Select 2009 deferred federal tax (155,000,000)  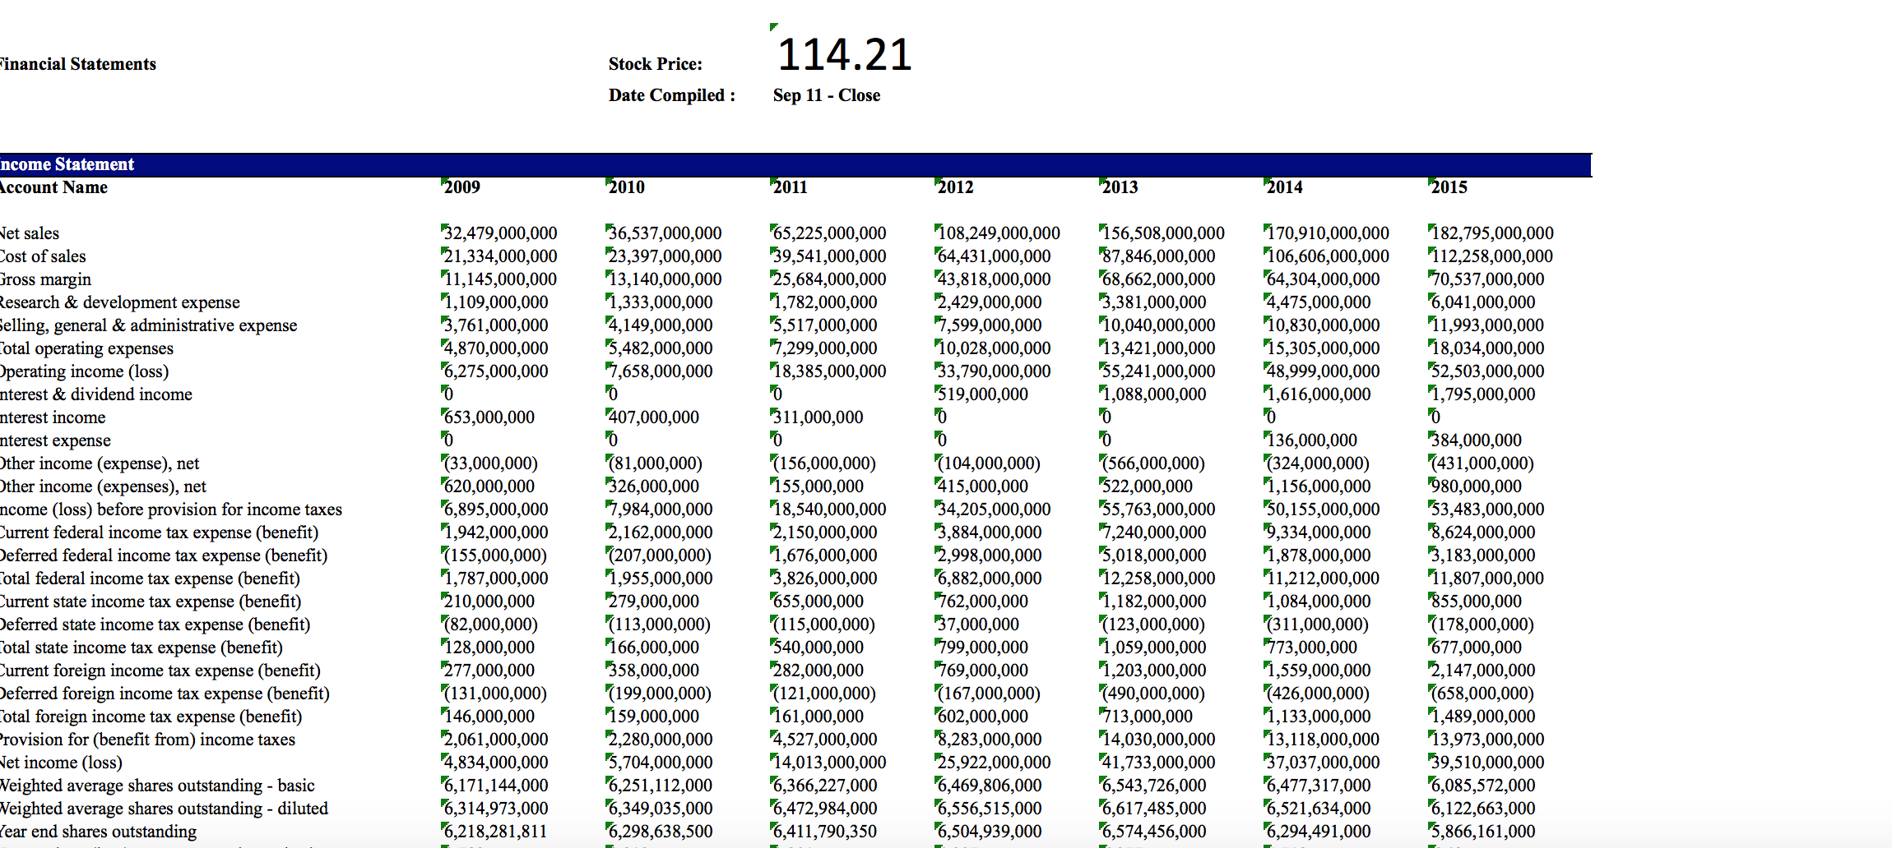click(x=495, y=555)
